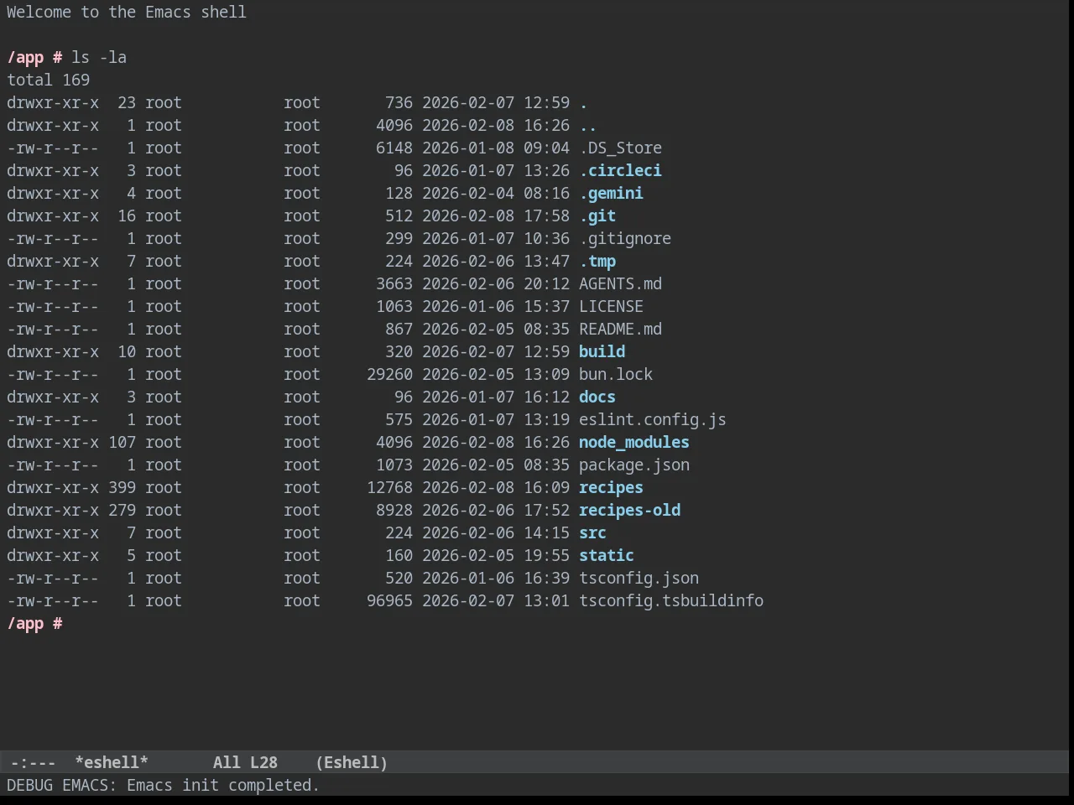Click the .tmp directory name
The height and width of the screenshot is (805, 1074).
click(597, 261)
